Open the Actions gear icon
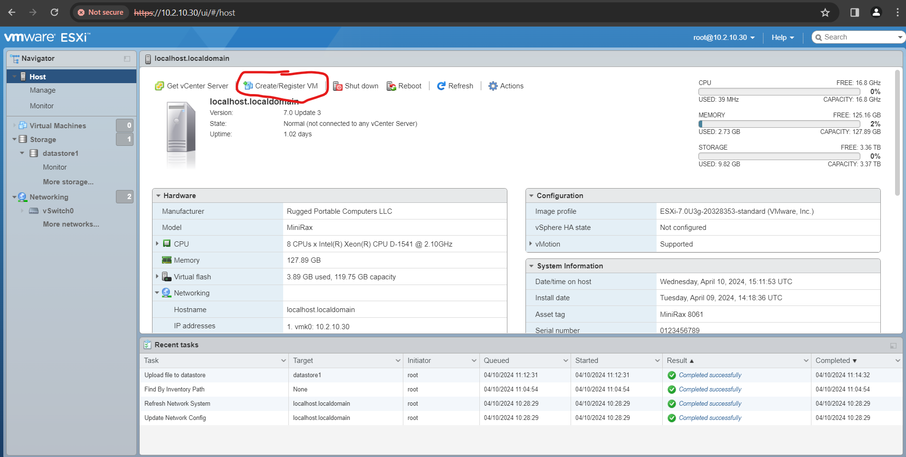 [x=493, y=86]
